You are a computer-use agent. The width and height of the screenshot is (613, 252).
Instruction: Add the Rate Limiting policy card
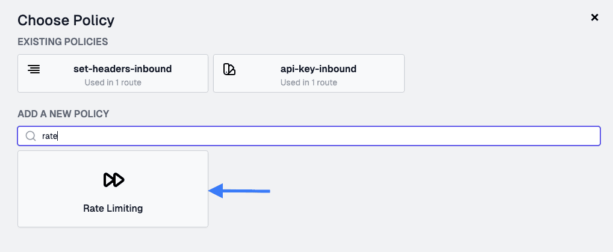[x=113, y=189]
